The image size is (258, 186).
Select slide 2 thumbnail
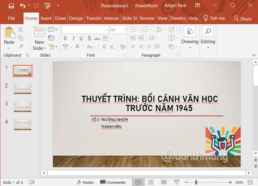(23, 89)
